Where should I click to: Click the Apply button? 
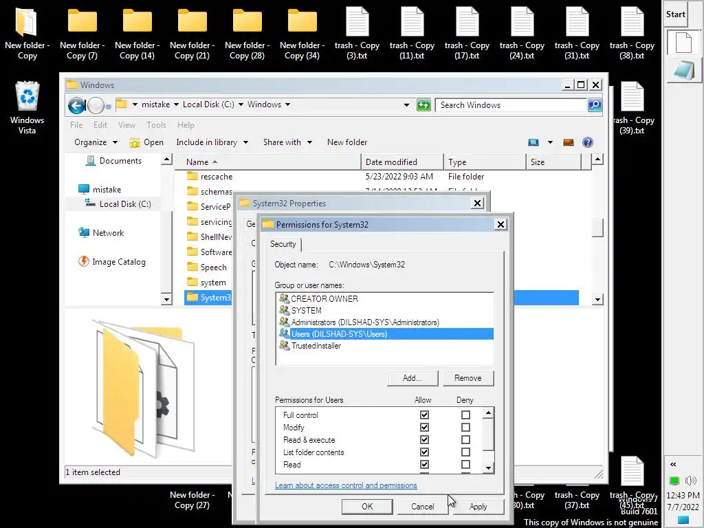[478, 507]
